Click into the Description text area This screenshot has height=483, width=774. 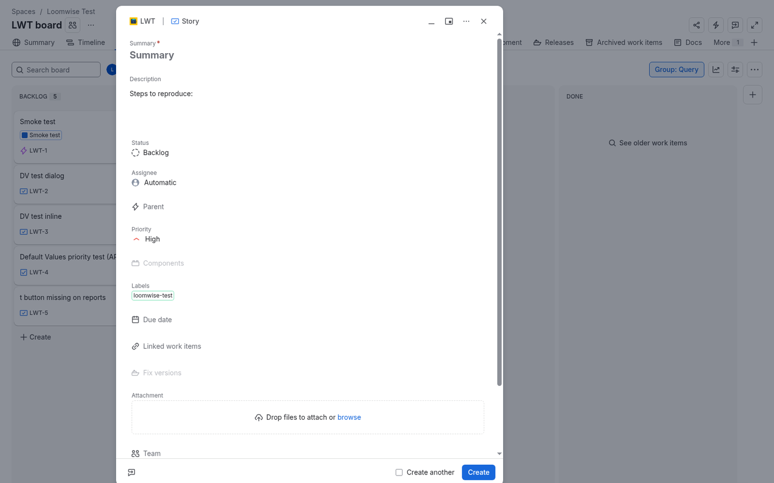click(x=307, y=107)
